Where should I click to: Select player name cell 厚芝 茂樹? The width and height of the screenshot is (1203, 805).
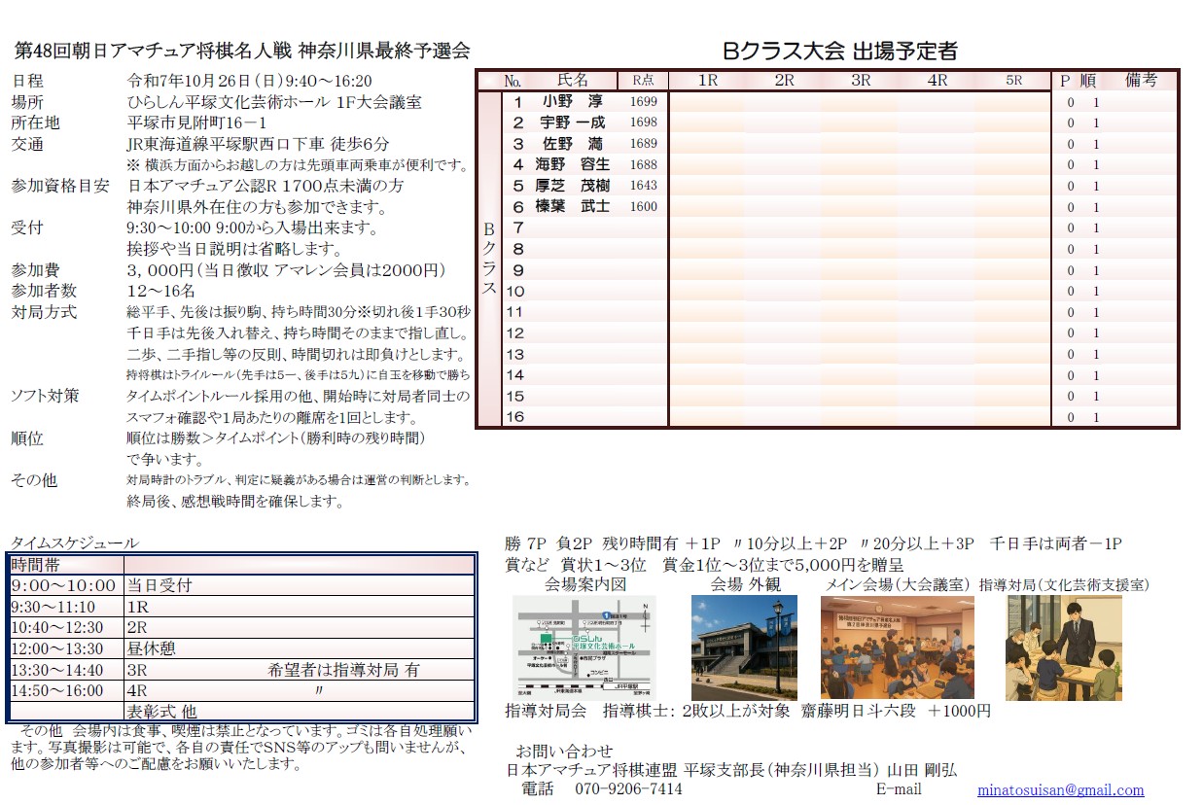click(573, 186)
